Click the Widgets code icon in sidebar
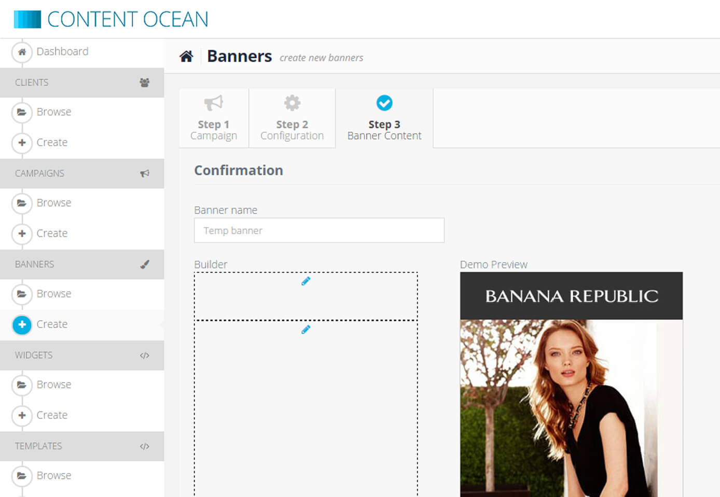Viewport: 720px width, 497px height. 145,356
